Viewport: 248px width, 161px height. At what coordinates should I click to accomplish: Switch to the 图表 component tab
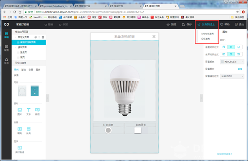38,70
